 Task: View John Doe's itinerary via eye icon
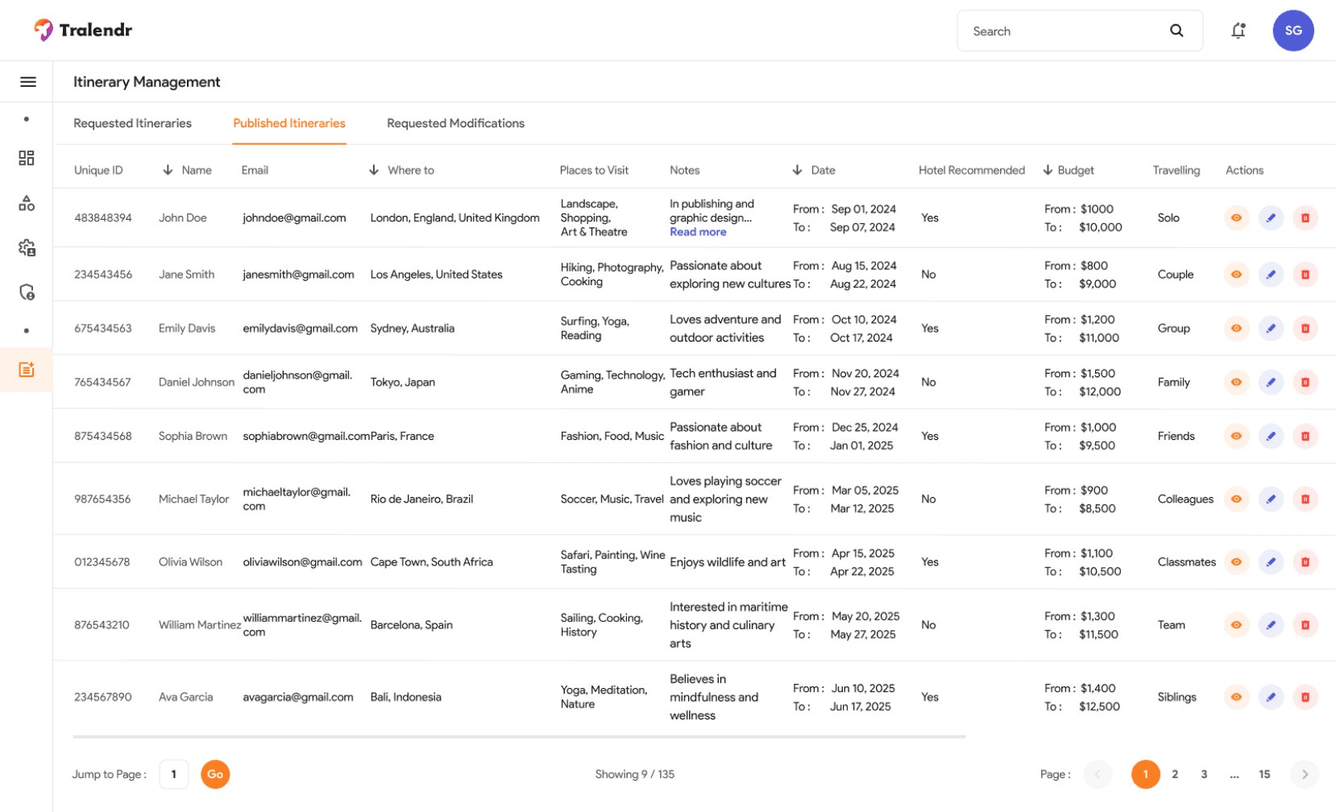pos(1236,217)
